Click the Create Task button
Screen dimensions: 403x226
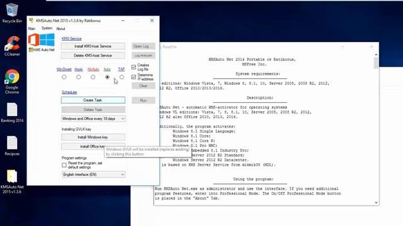(x=93, y=100)
